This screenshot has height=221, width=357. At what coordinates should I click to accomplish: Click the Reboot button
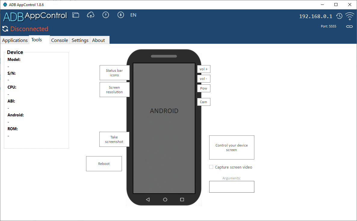(x=104, y=163)
